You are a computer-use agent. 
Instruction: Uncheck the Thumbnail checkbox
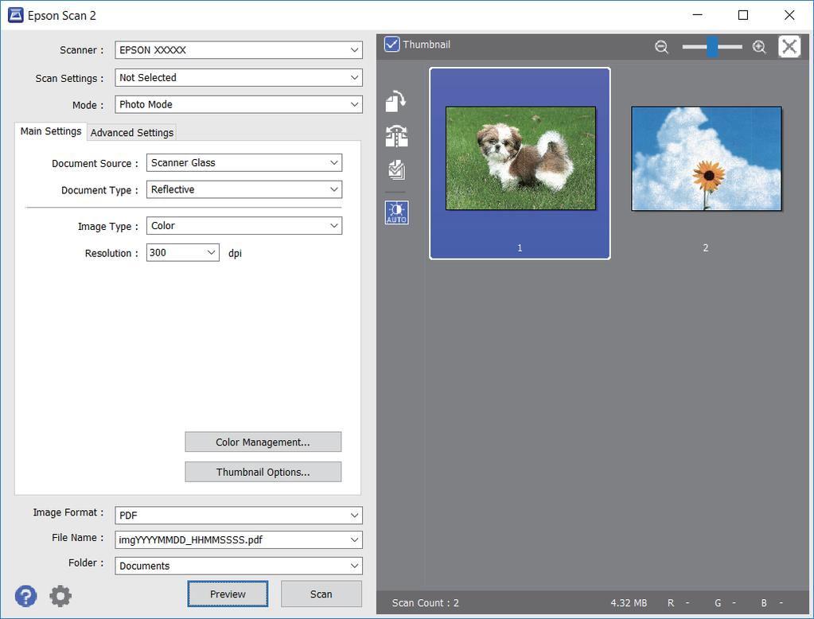pos(392,44)
